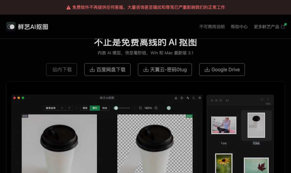Click the transparent cutout result canvas
This screenshot has height=173, width=291.
pos(155,144)
